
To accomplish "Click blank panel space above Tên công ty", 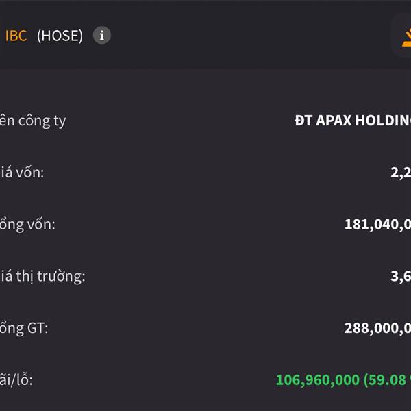I will 204,89.
